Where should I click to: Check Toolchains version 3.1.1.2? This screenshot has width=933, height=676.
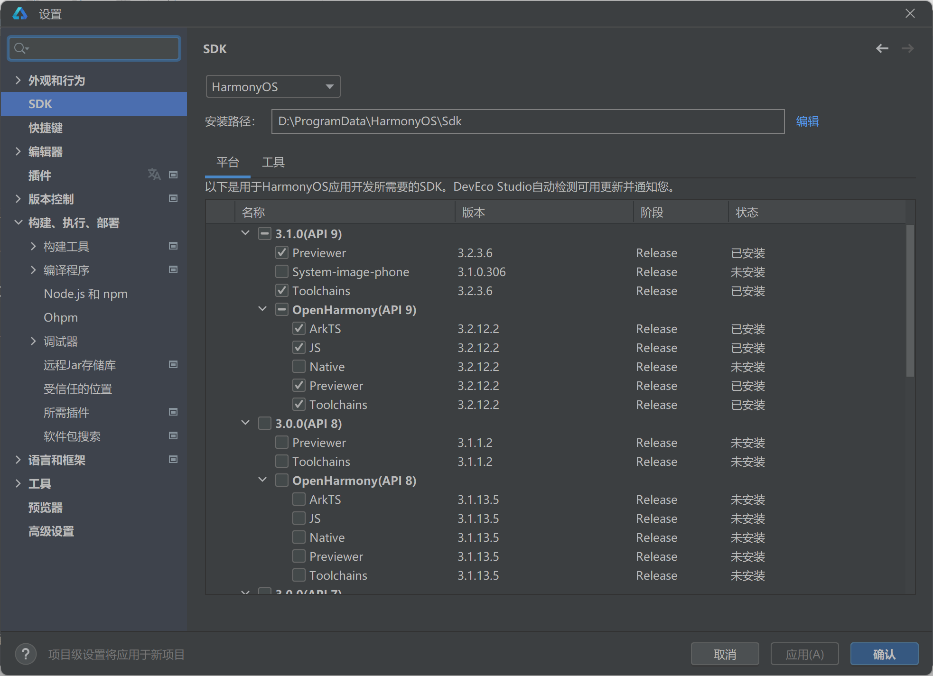[282, 461]
